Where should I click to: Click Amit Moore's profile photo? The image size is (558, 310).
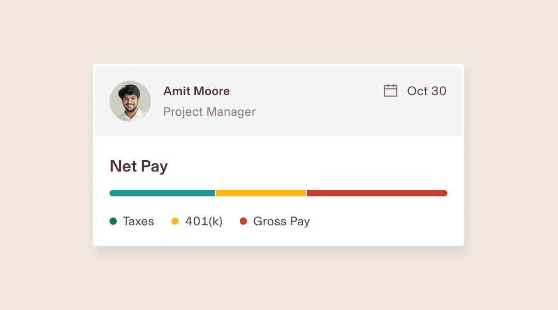130,101
